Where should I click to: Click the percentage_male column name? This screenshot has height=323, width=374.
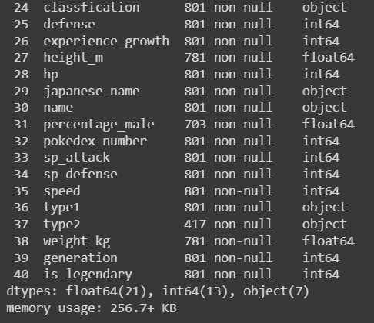pyautogui.click(x=99, y=125)
